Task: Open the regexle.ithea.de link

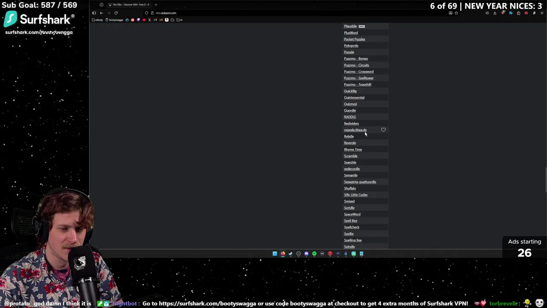Action: coord(355,130)
